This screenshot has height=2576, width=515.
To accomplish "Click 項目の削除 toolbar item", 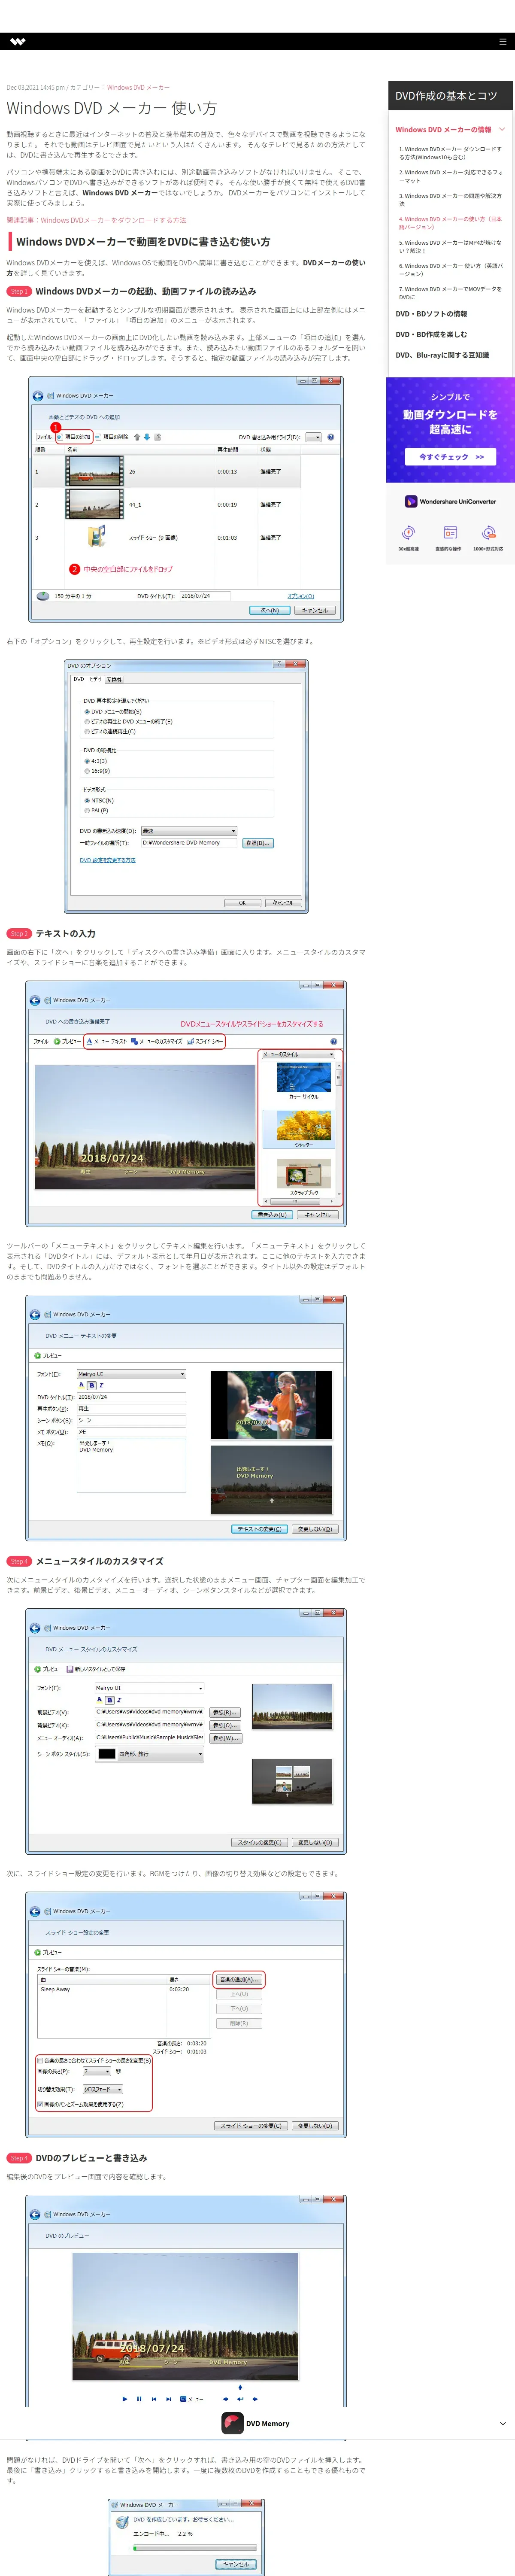I will (112, 437).
